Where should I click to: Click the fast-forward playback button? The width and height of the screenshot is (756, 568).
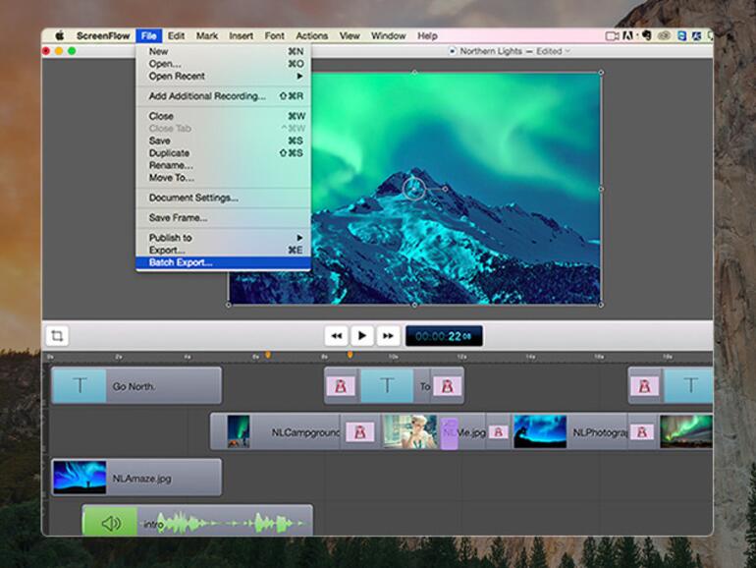click(x=388, y=336)
